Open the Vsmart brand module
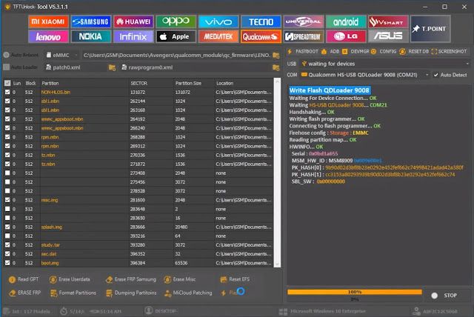Image resolution: width=474 pixels, height=317 pixels. point(388,21)
